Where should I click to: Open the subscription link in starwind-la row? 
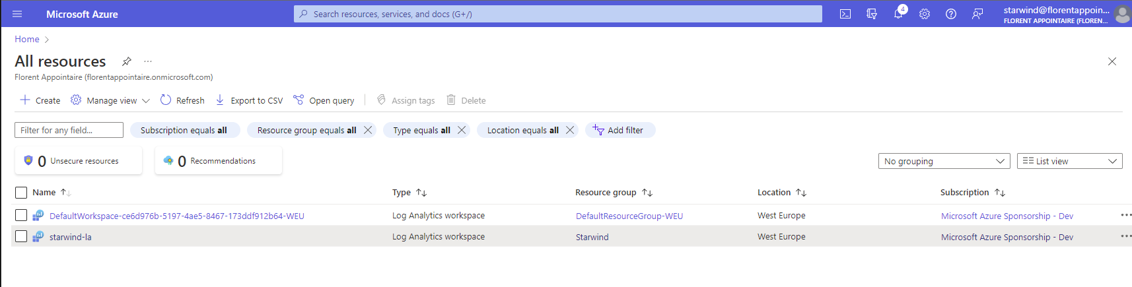(x=1007, y=237)
